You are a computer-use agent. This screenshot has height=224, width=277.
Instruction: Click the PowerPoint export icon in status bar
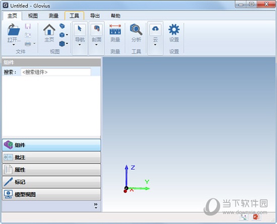pyautogui.click(x=256, y=217)
